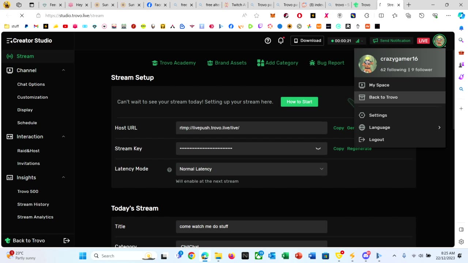Open Gmail bookmark in the favorites bar
Viewport: 468px width, 263px height.
pyautogui.click(x=36, y=26)
